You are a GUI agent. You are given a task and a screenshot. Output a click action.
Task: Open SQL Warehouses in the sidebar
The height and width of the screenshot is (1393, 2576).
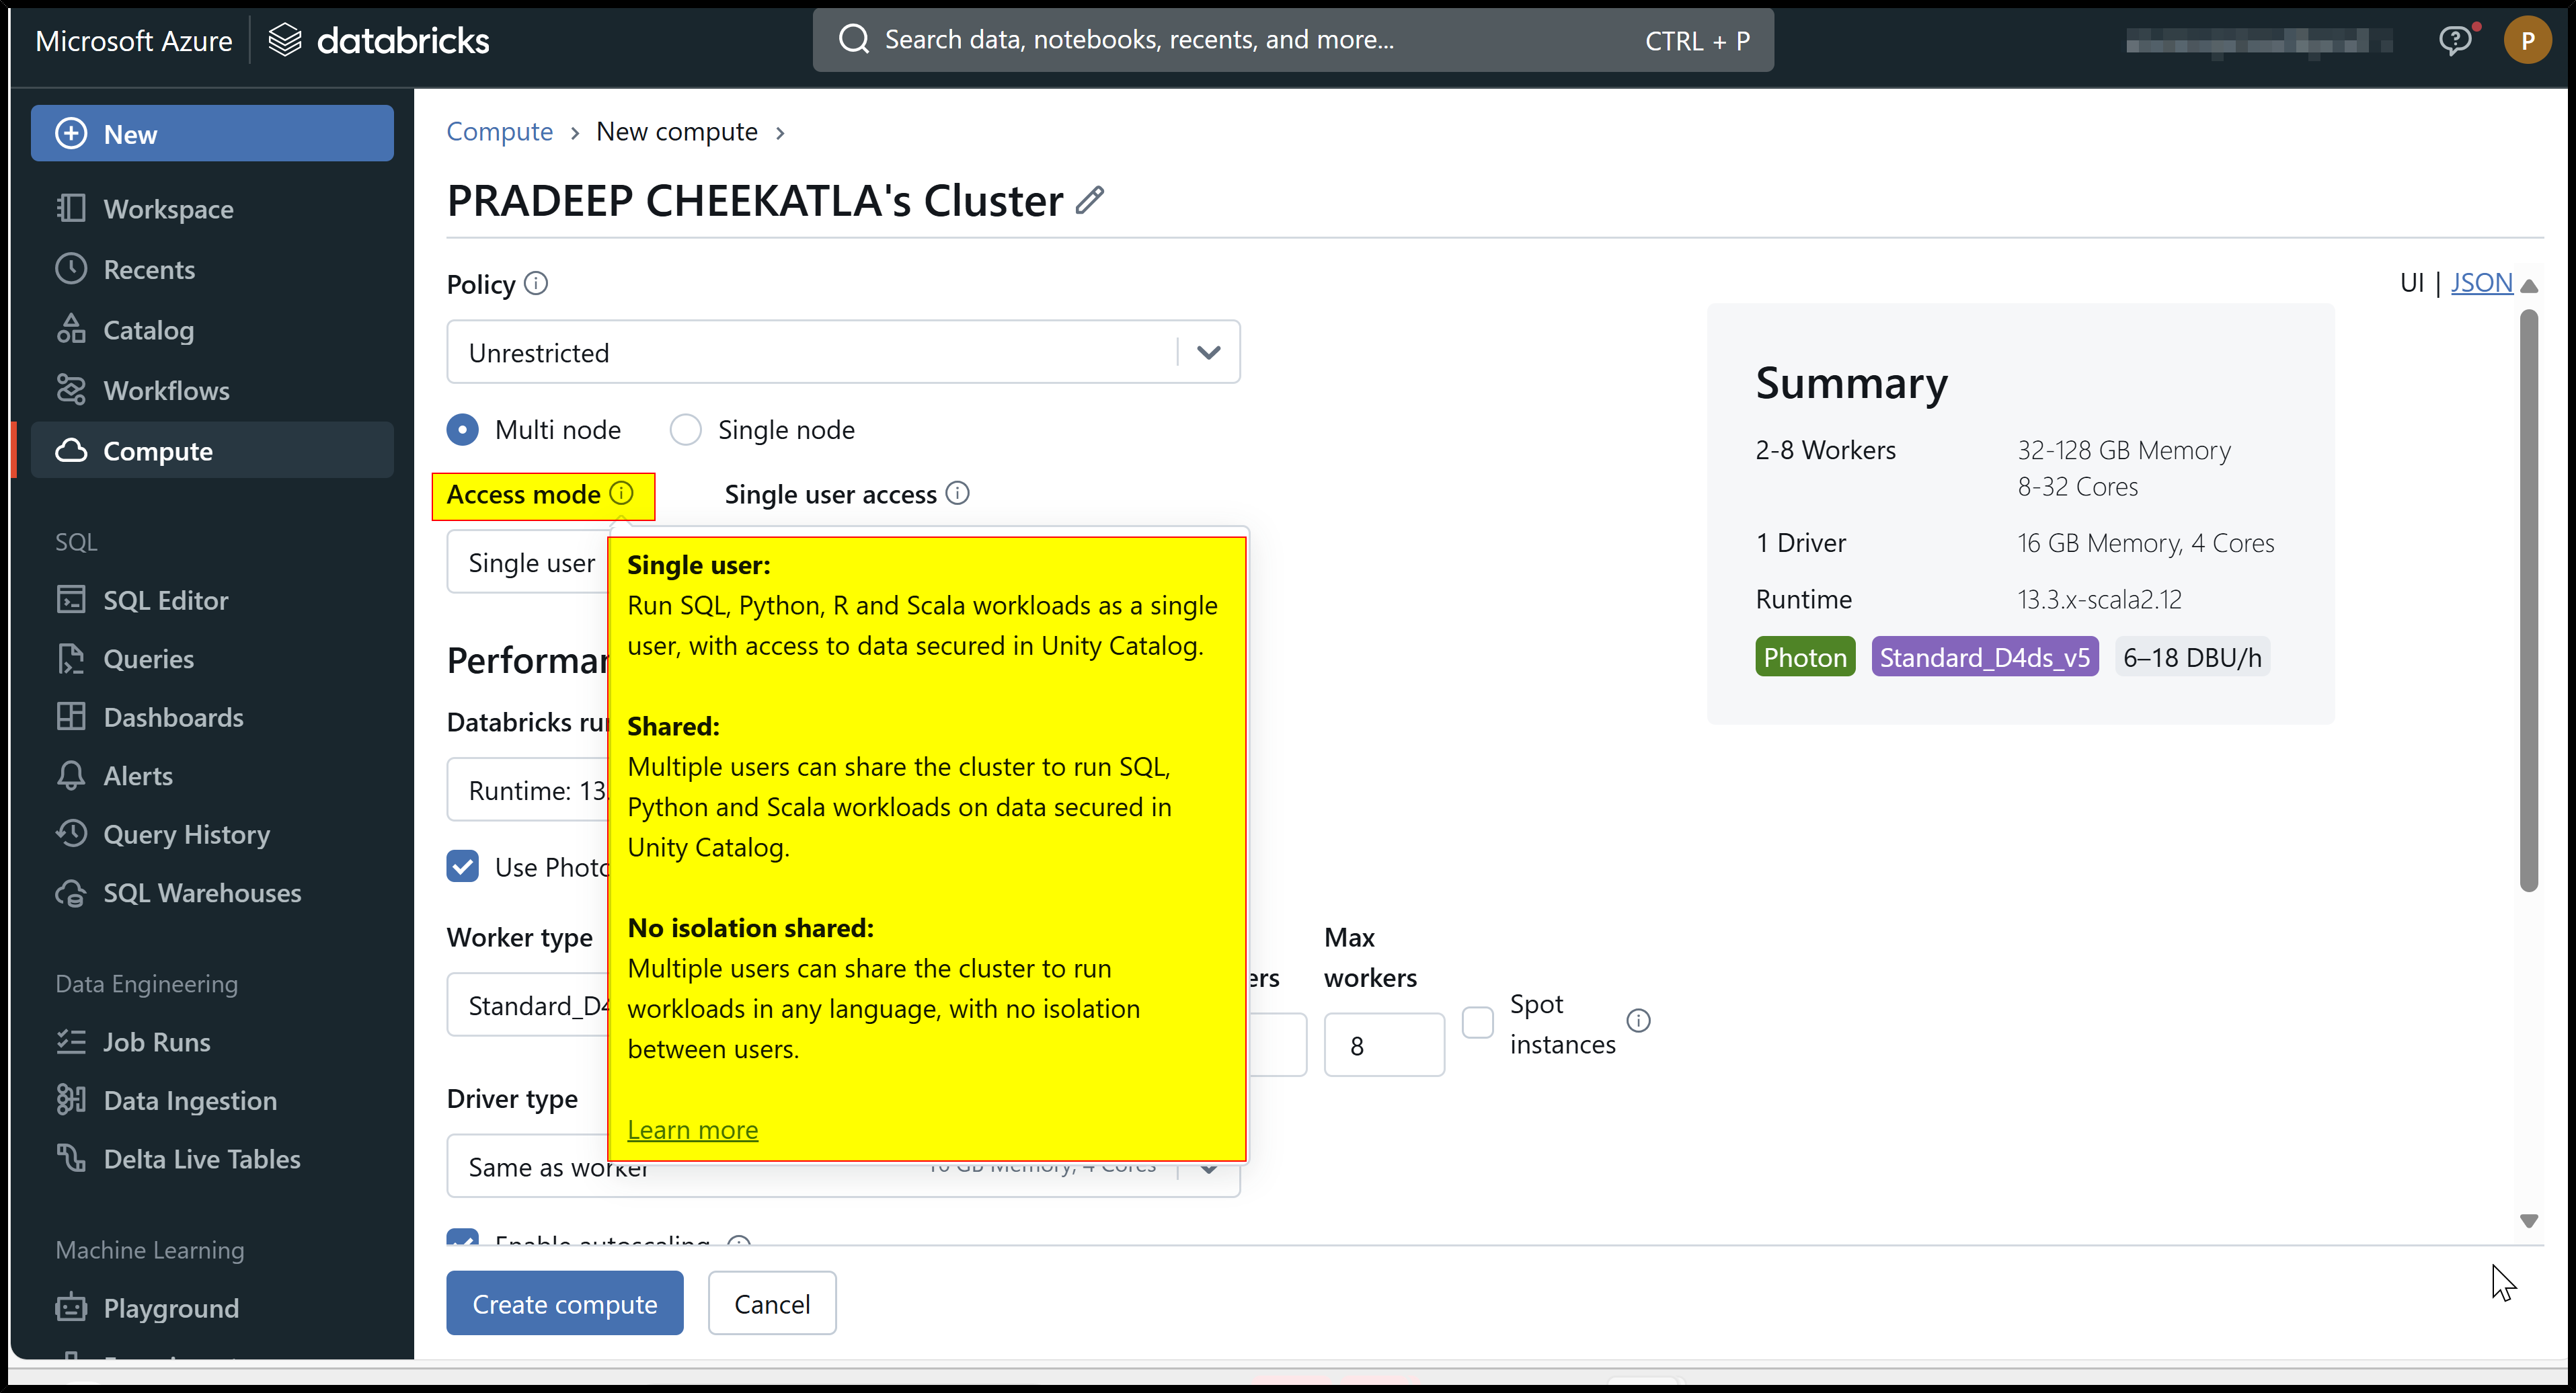click(212, 892)
